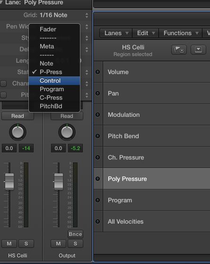Click the Bnce bounce button
The width and height of the screenshot is (210, 264).
coord(75,234)
